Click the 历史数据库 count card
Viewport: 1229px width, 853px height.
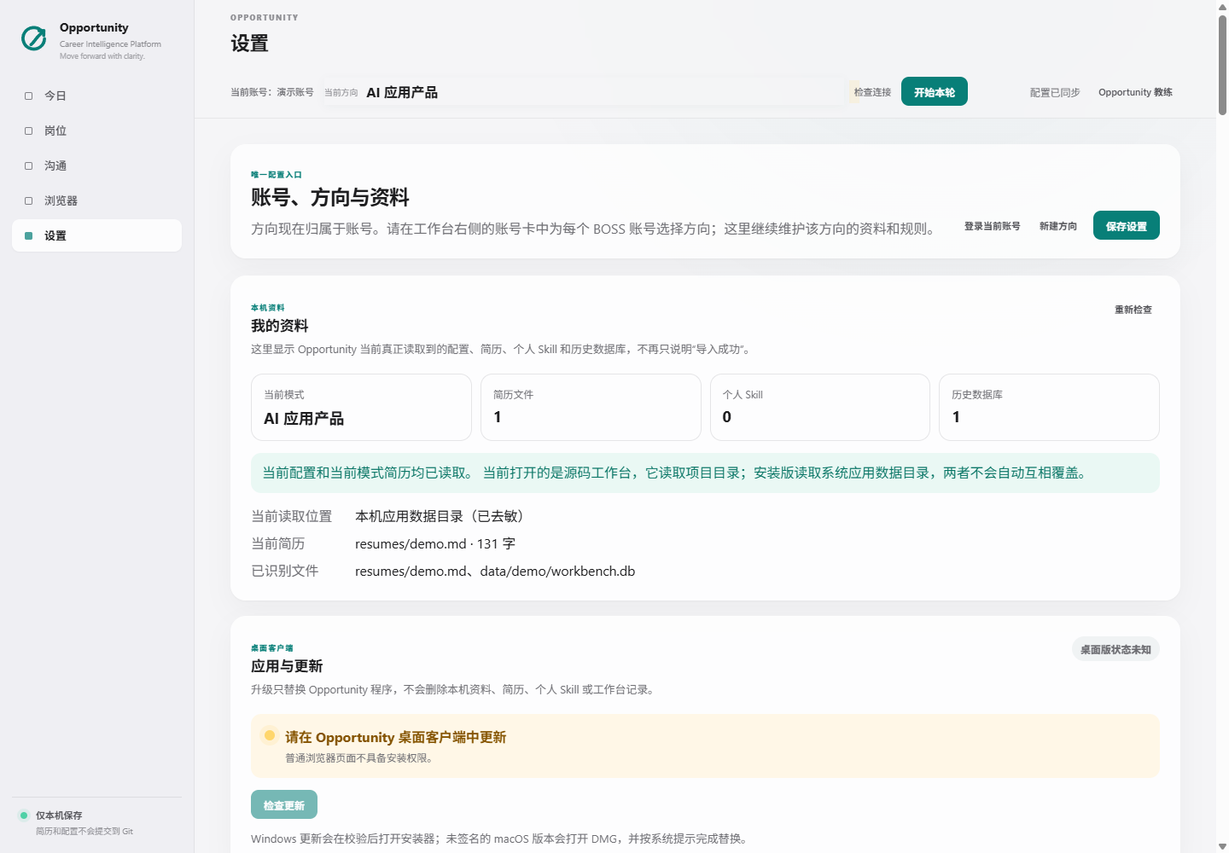[1049, 407]
